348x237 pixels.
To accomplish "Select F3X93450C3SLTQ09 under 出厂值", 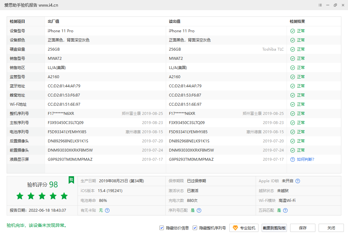I will point(66,123).
